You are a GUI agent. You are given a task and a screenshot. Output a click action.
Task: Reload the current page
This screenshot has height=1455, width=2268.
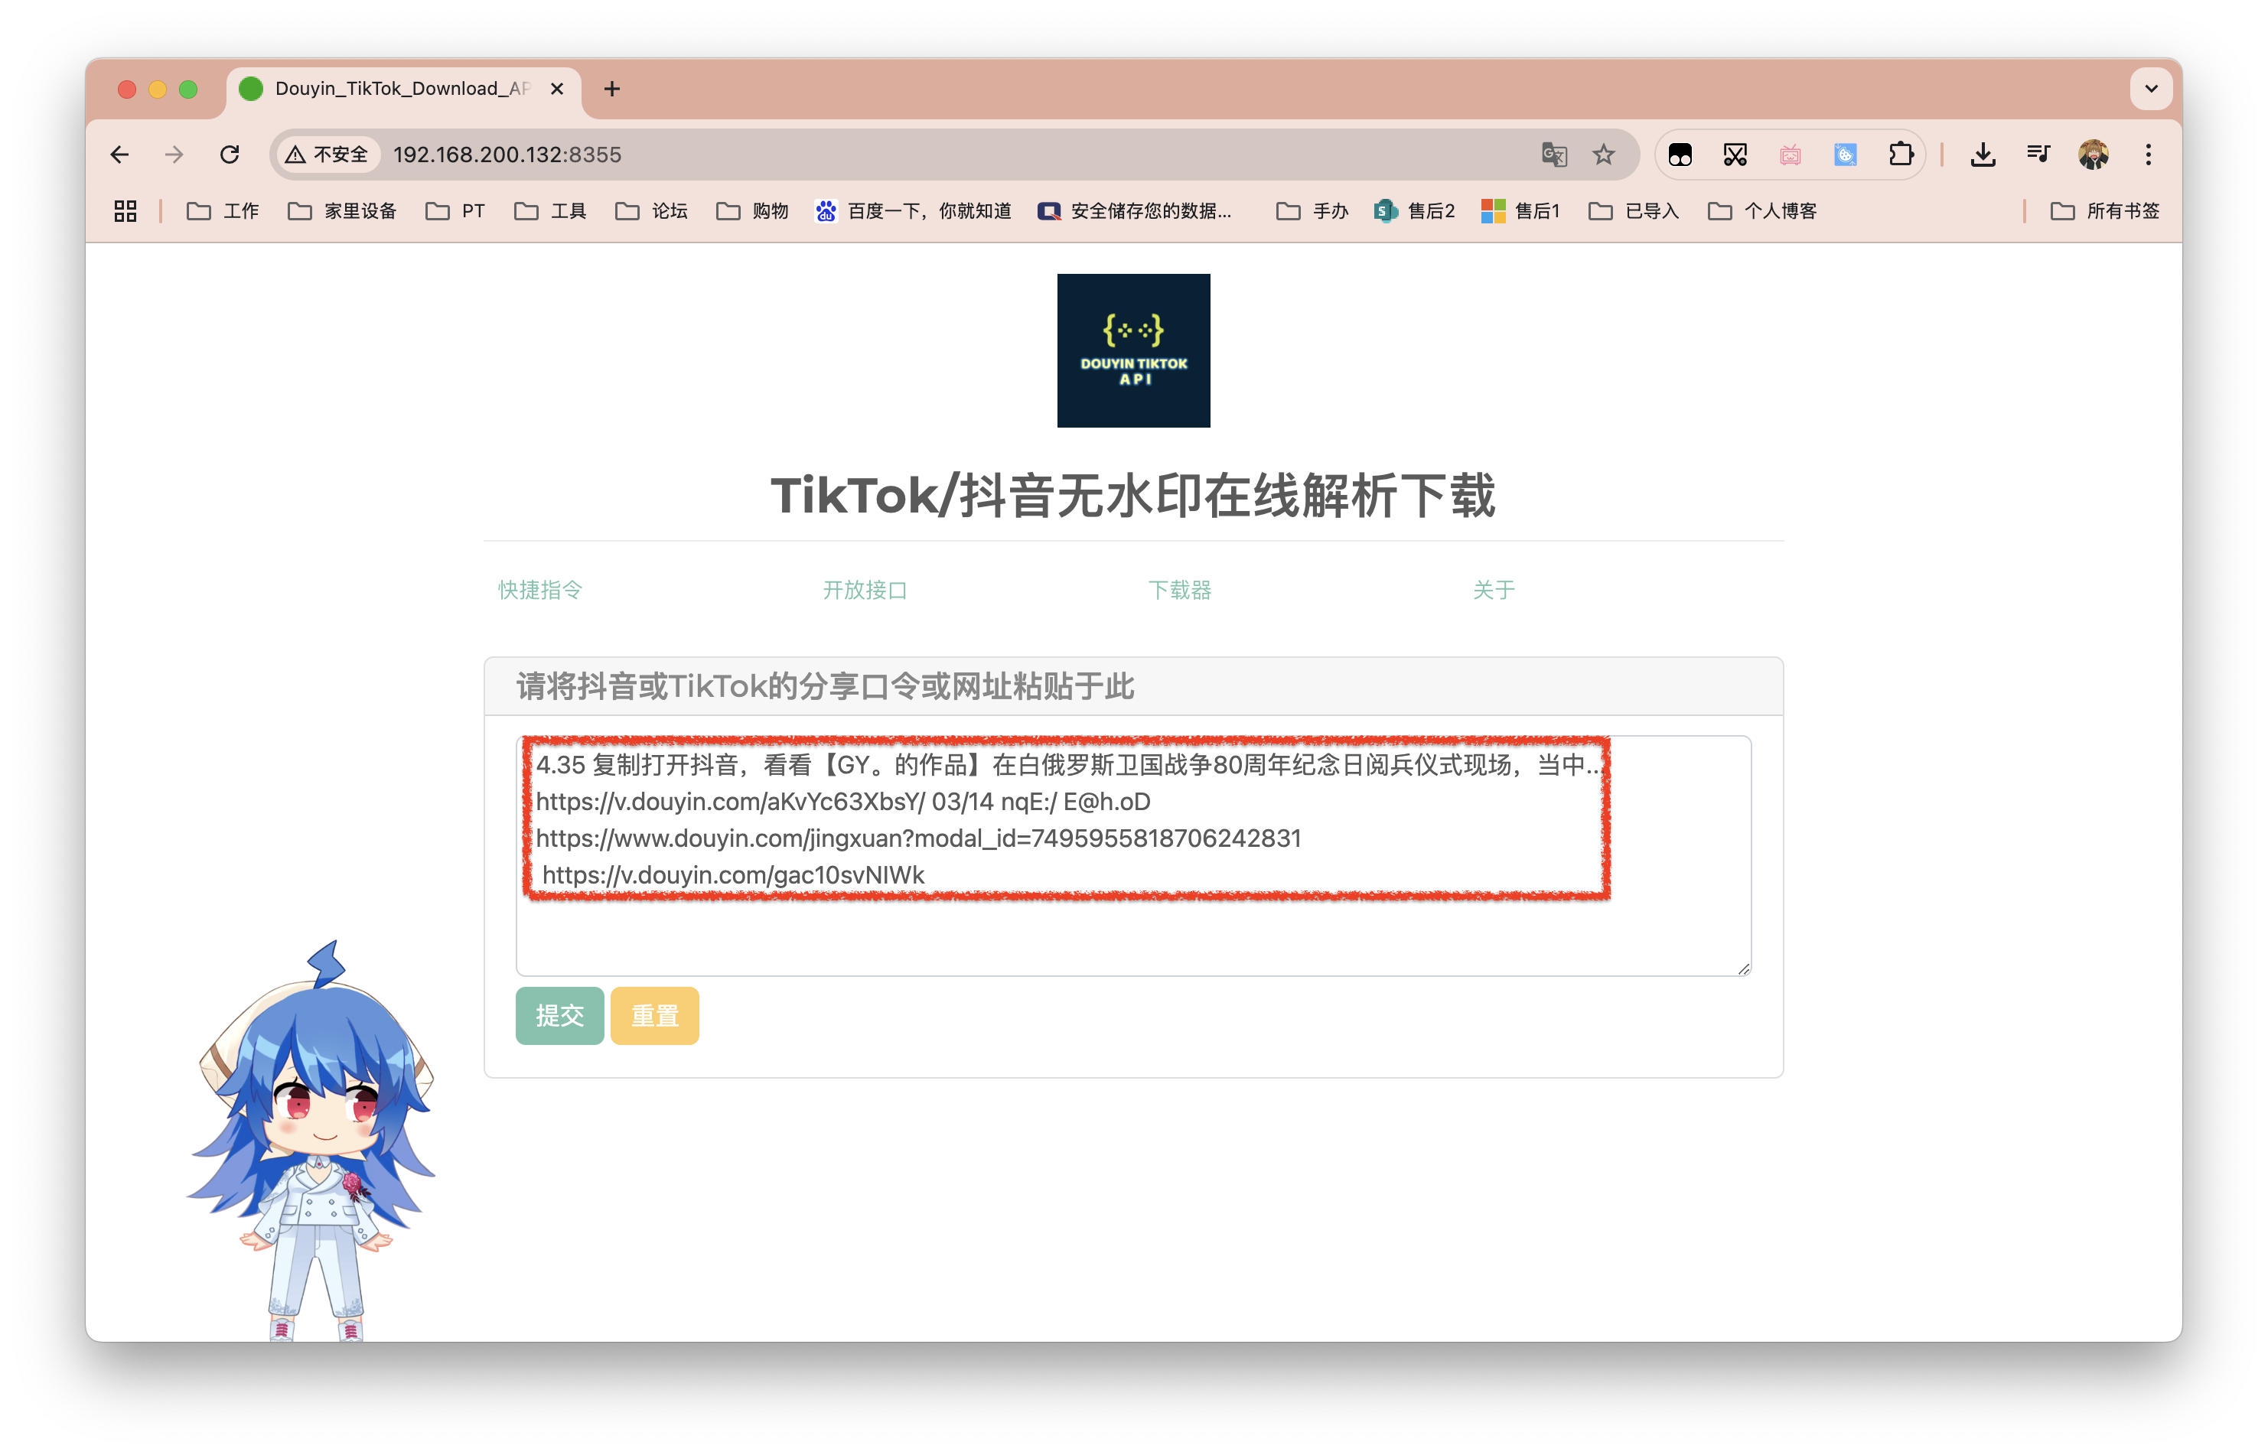pyautogui.click(x=230, y=154)
